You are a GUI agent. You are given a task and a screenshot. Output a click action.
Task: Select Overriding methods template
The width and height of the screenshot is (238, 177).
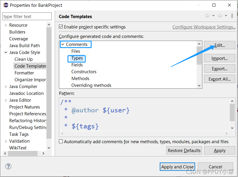(x=91, y=85)
